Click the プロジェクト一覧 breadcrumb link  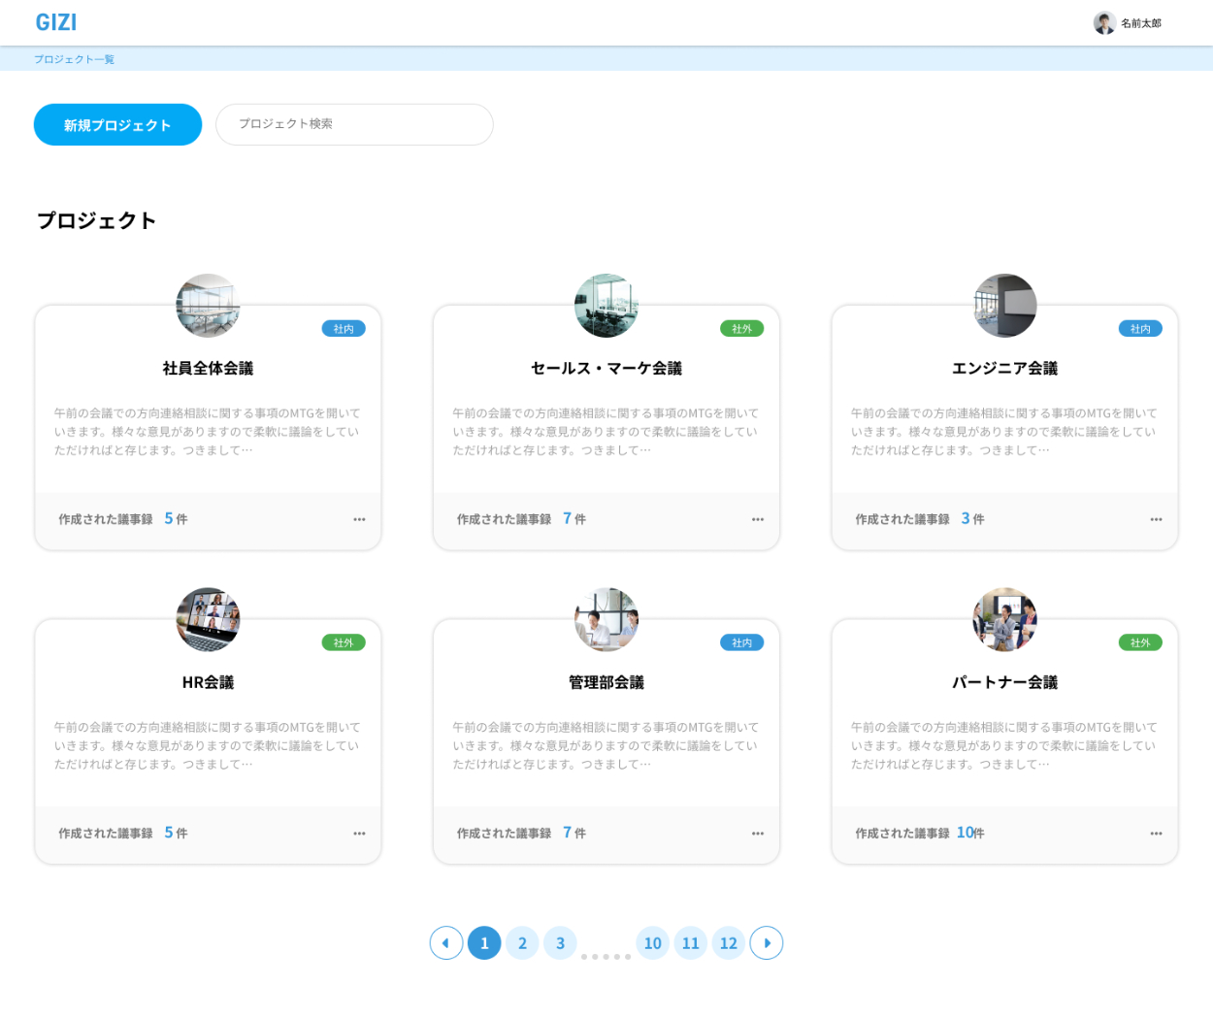click(75, 59)
